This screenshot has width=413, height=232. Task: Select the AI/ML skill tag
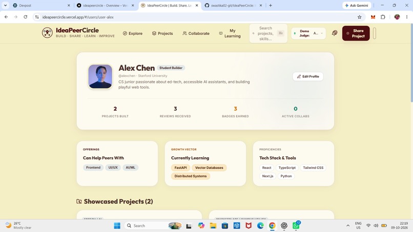130,167
